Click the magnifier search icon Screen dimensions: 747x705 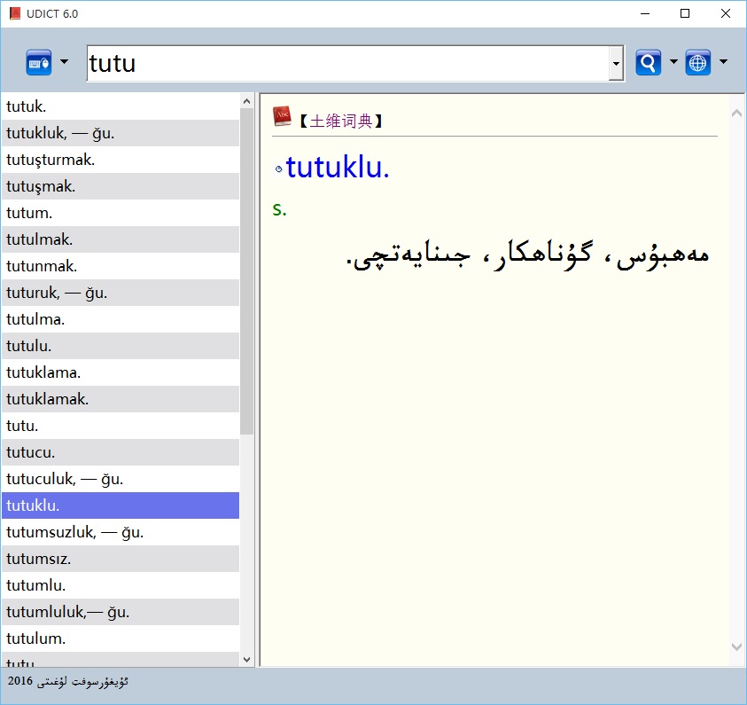point(649,63)
